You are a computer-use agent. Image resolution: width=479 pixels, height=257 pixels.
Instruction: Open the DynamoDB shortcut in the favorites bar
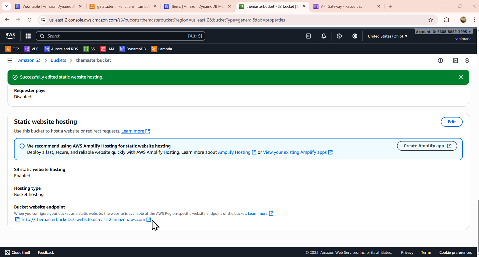tap(132, 49)
